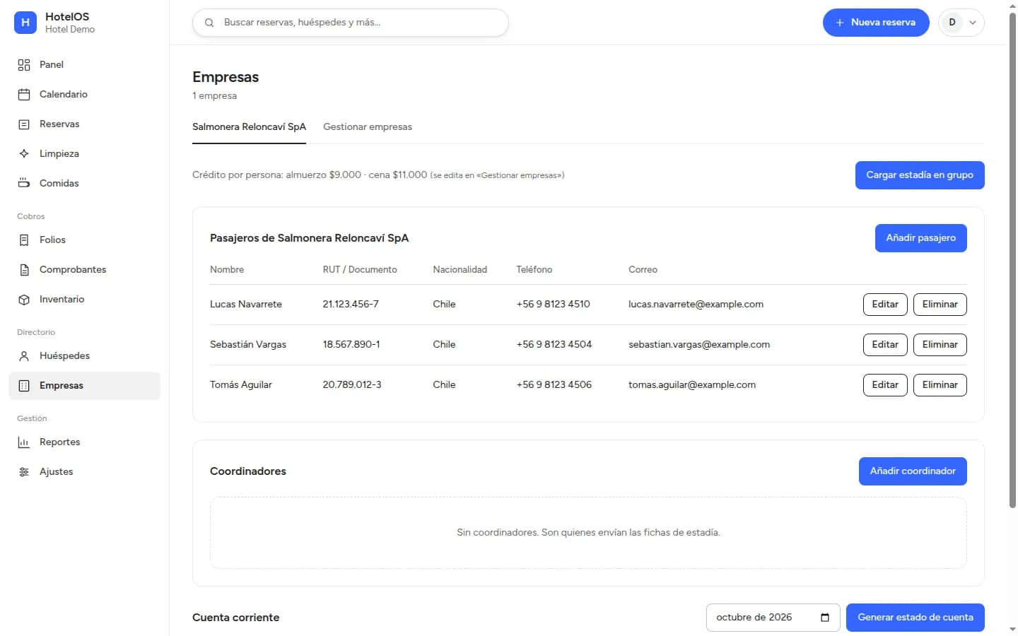
Task: Edit Lucas Navarrete's record
Action: tap(885, 305)
